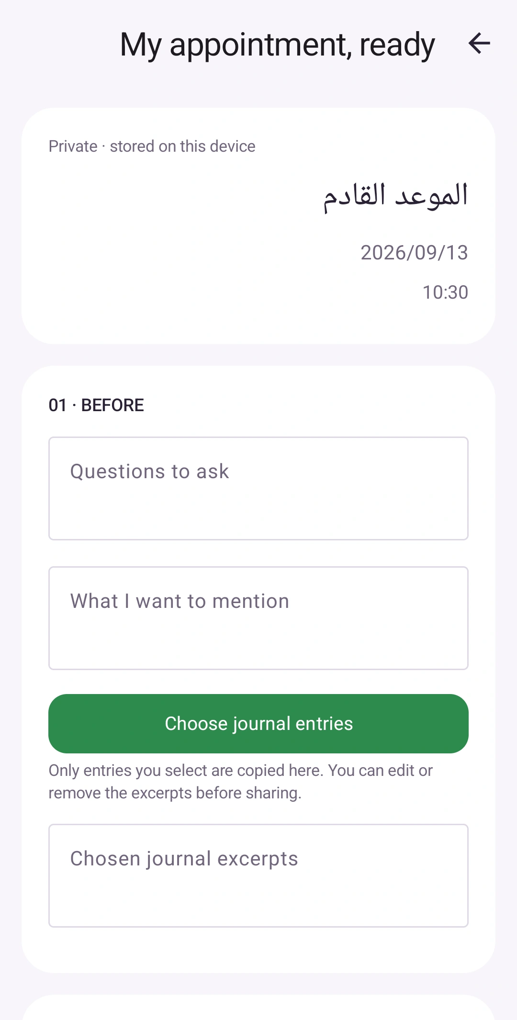The width and height of the screenshot is (517, 1020).
Task: Tap the partially visible card at screen bottom
Action: 258,1008
